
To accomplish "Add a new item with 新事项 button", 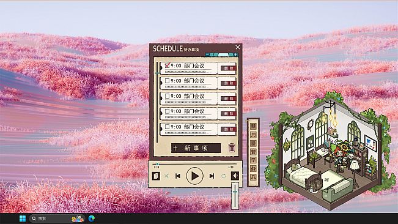I will coord(196,148).
